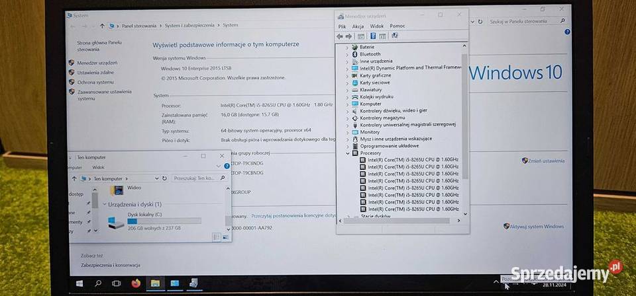This screenshot has width=636, height=296.
Task: Switch to large icons view in Ten komputer
Action: 225,237
